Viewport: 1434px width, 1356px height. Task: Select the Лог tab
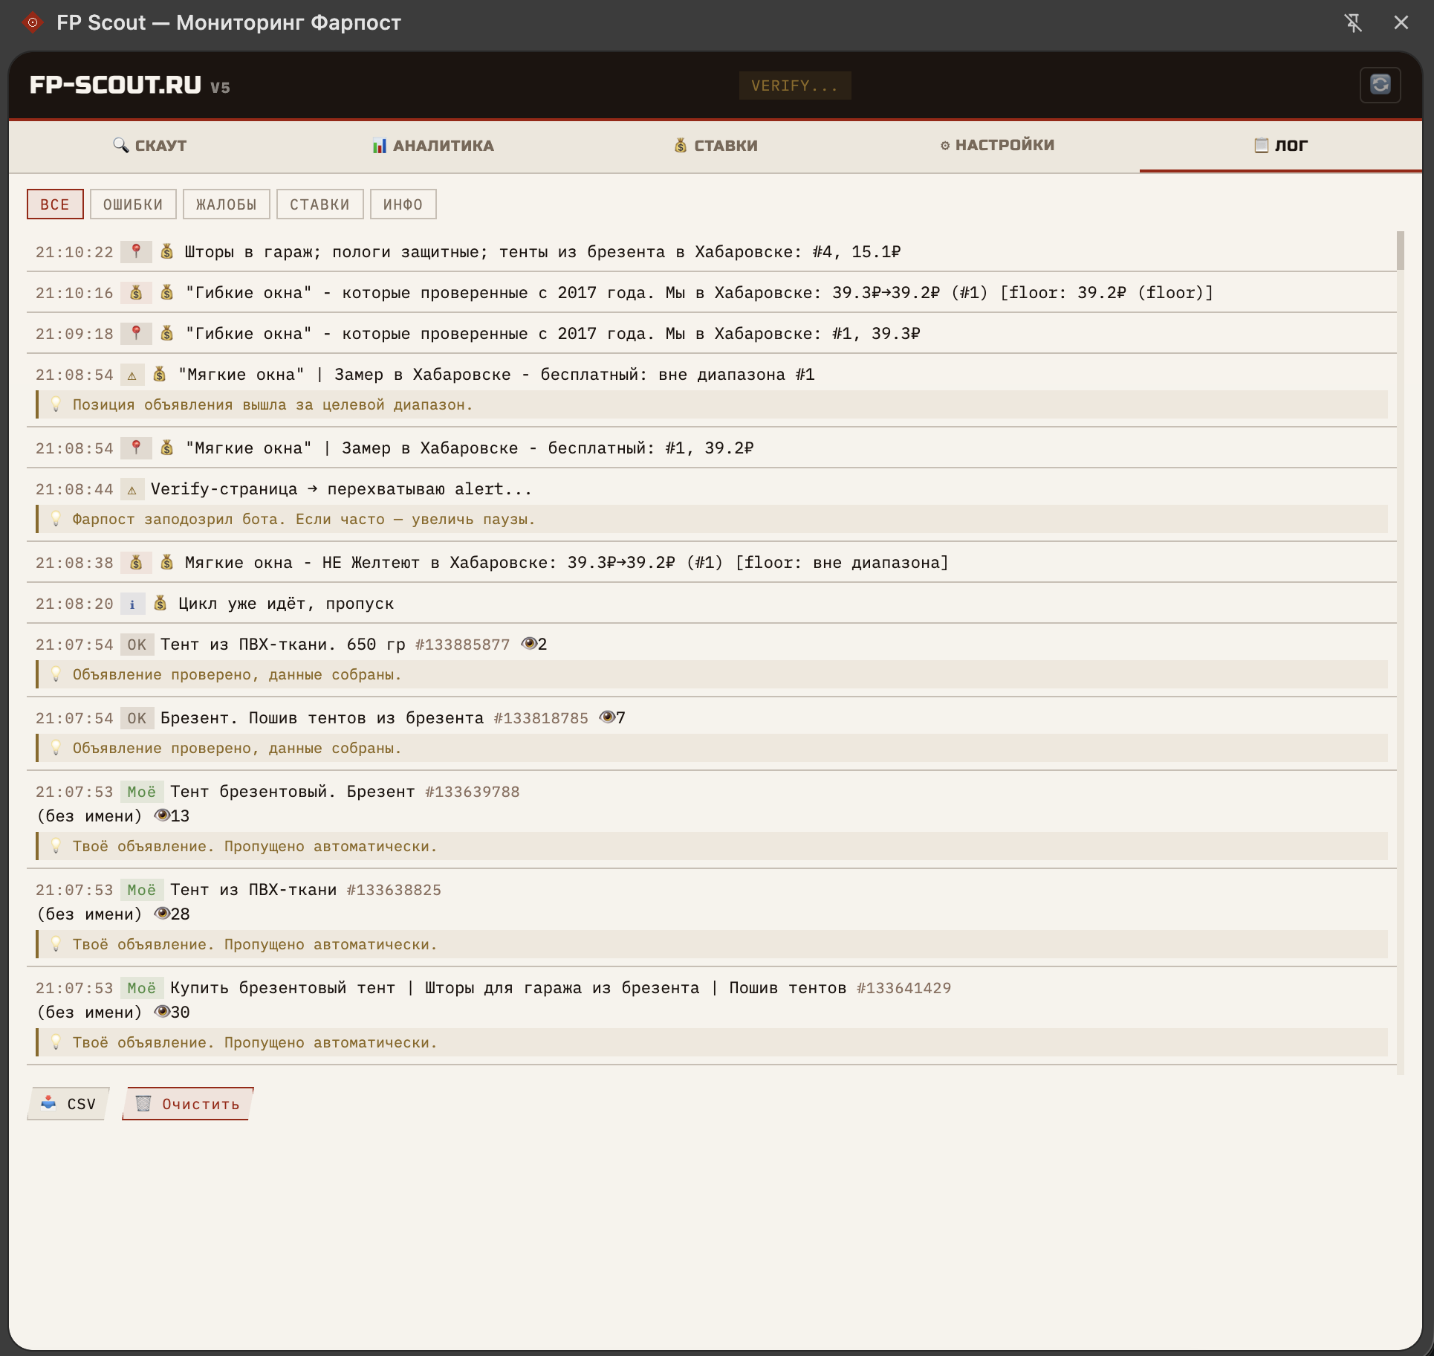1281,146
